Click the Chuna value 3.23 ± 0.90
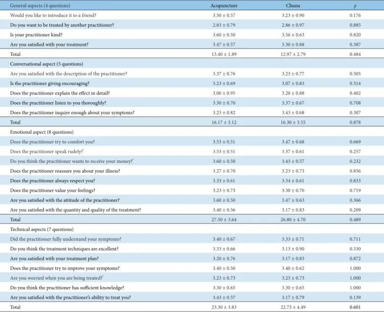The width and height of the screenshot is (384, 312). coord(293,15)
